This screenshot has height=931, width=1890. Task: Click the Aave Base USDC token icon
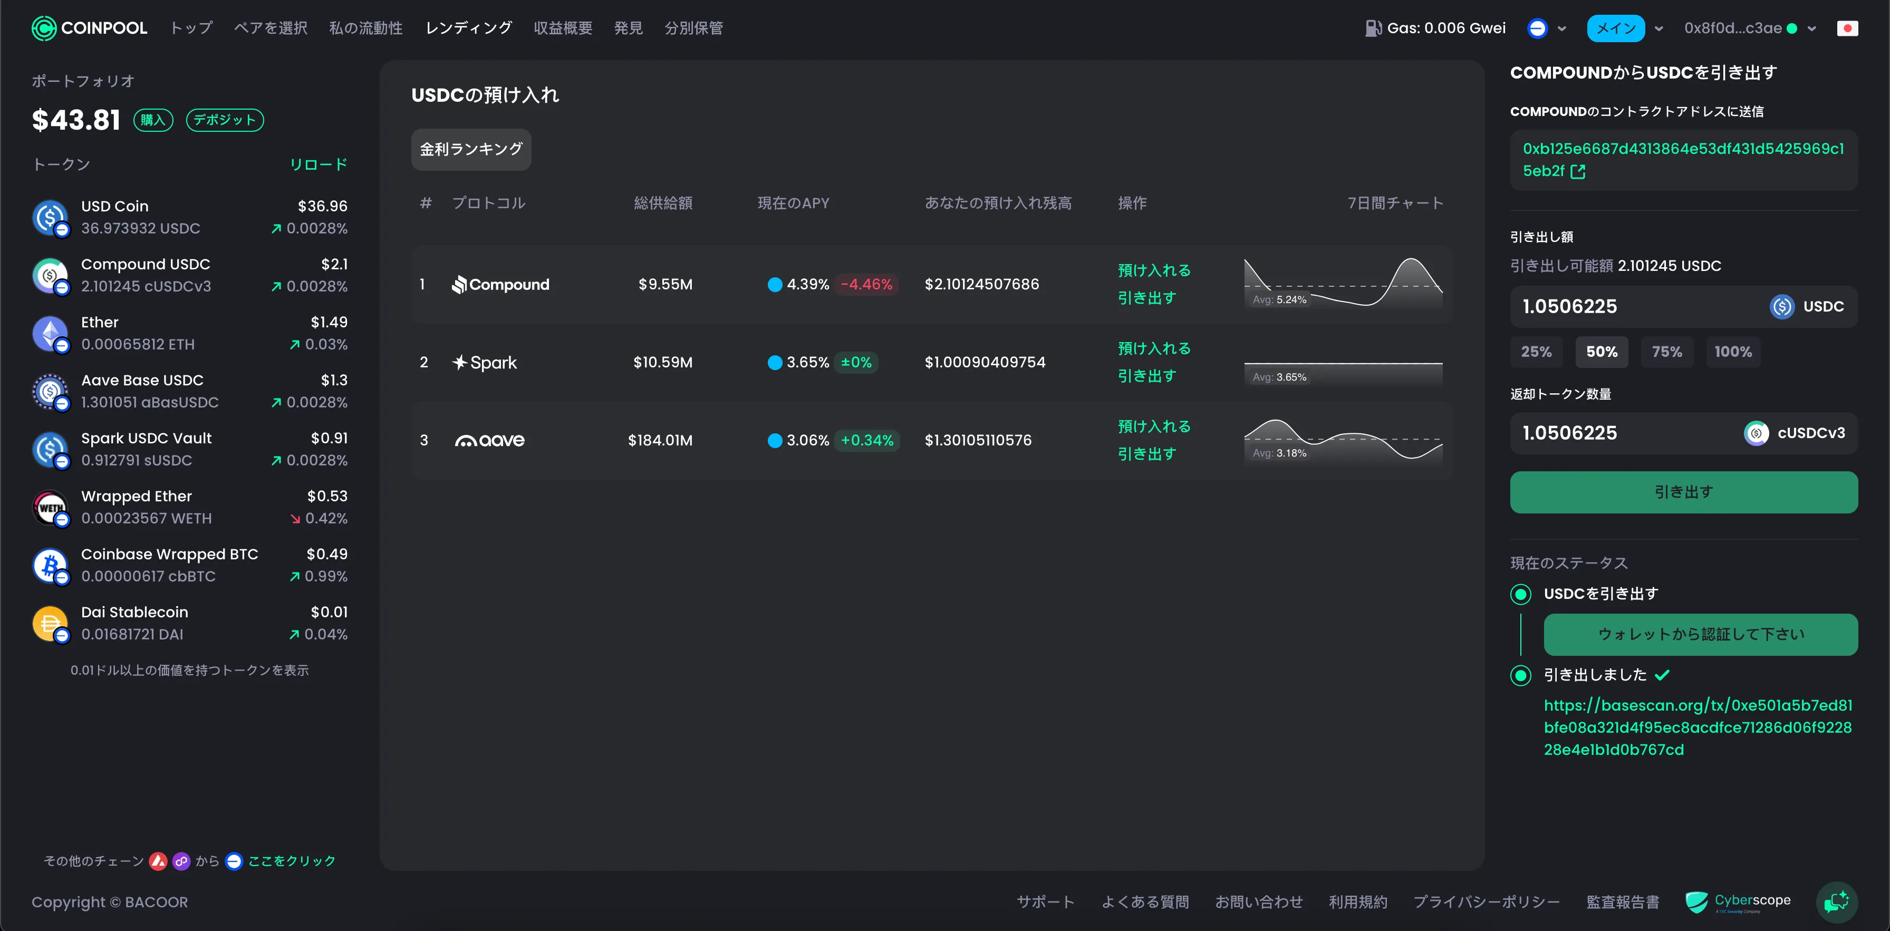pyautogui.click(x=50, y=392)
